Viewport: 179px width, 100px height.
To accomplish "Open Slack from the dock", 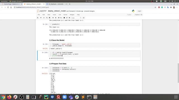I will point(77,97).
